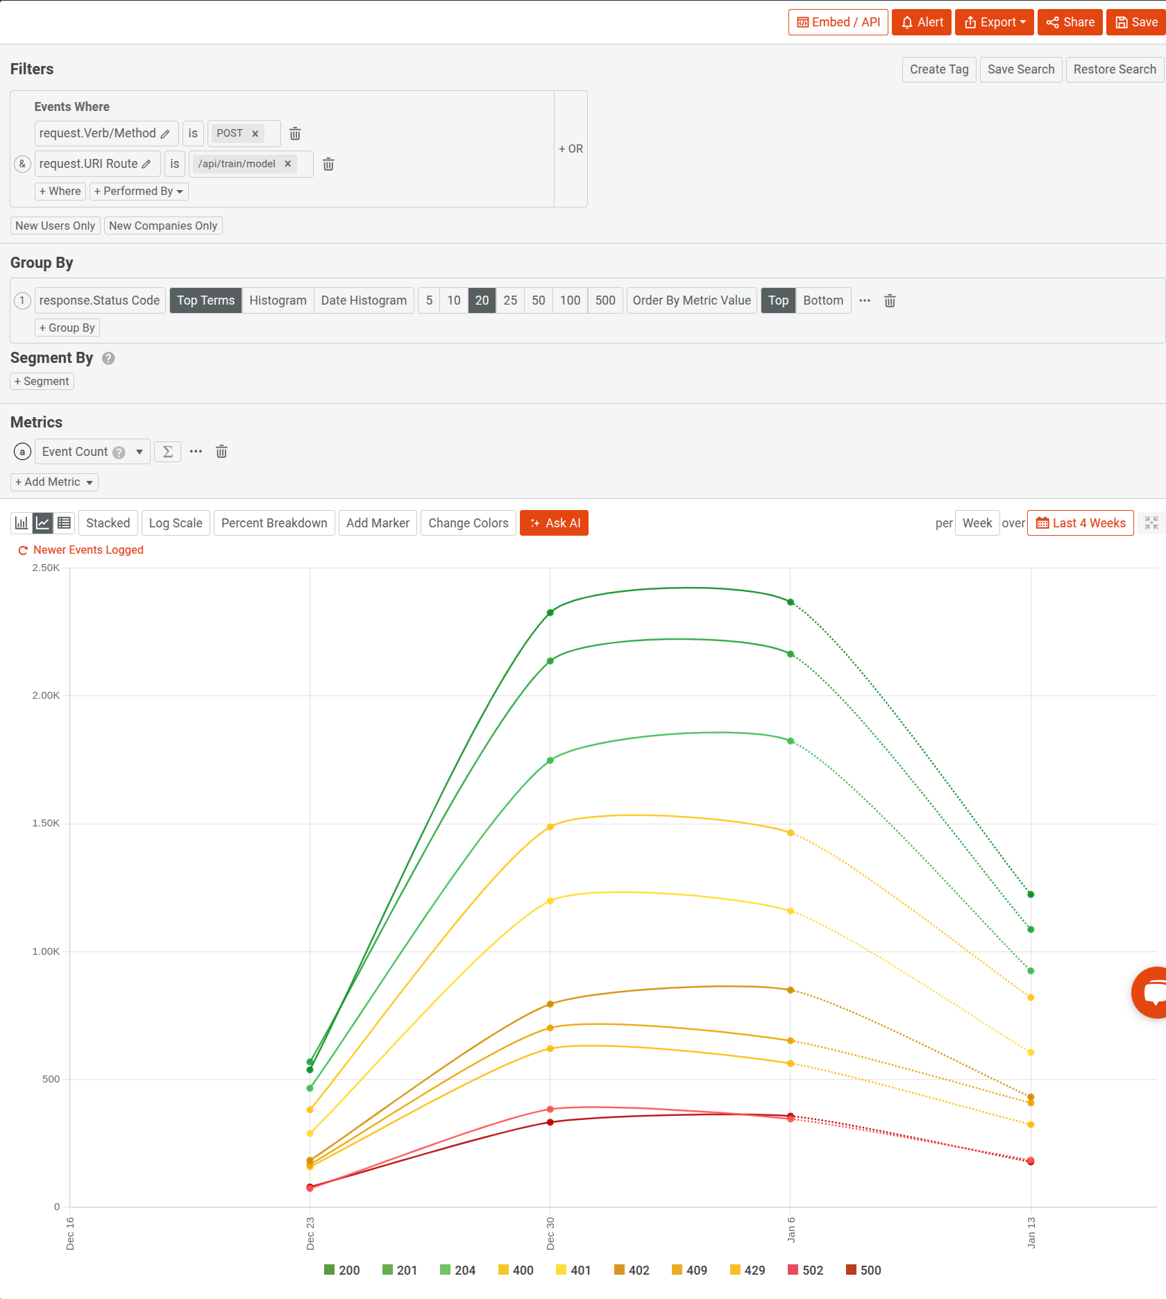Expand the Add Metric dropdown
Screen dimensions: 1166x1299
click(53, 482)
